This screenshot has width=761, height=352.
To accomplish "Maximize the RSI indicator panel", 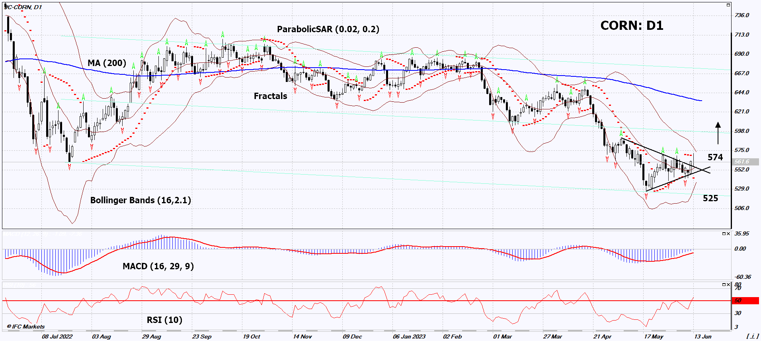I will point(724,285).
